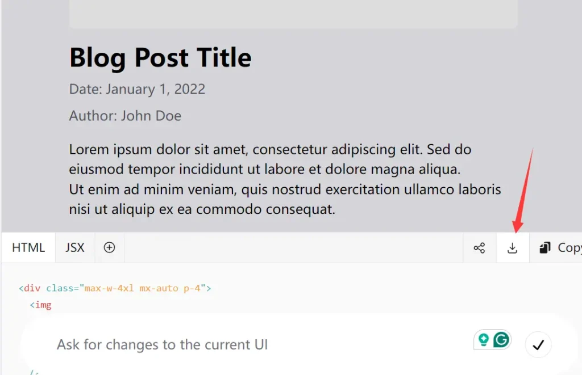Click the download icon marked by the red arrow
Viewport: 582px width, 375px height.
(512, 247)
